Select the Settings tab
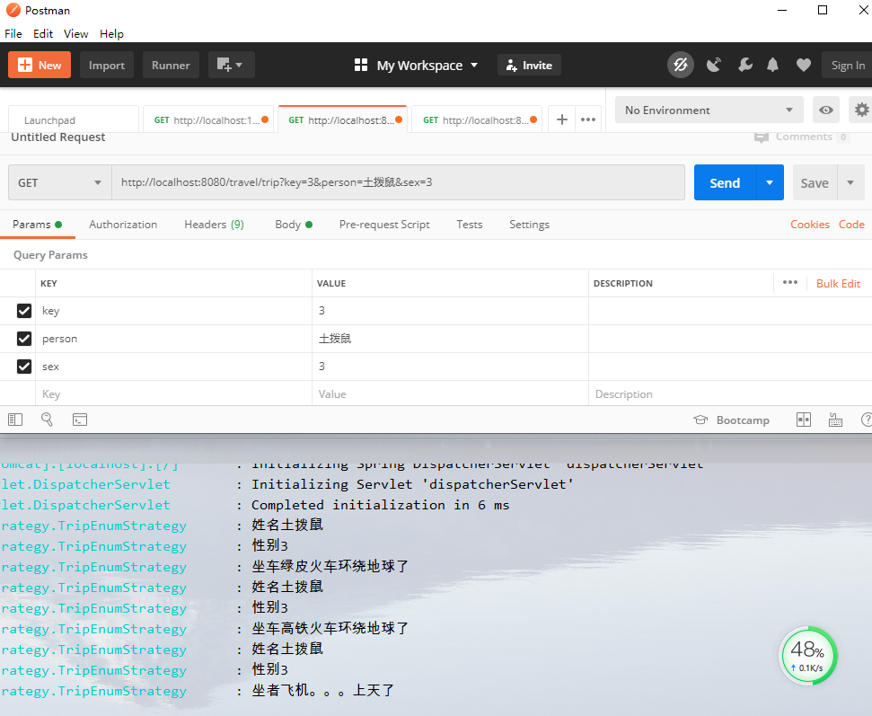The width and height of the screenshot is (872, 716). (x=529, y=225)
